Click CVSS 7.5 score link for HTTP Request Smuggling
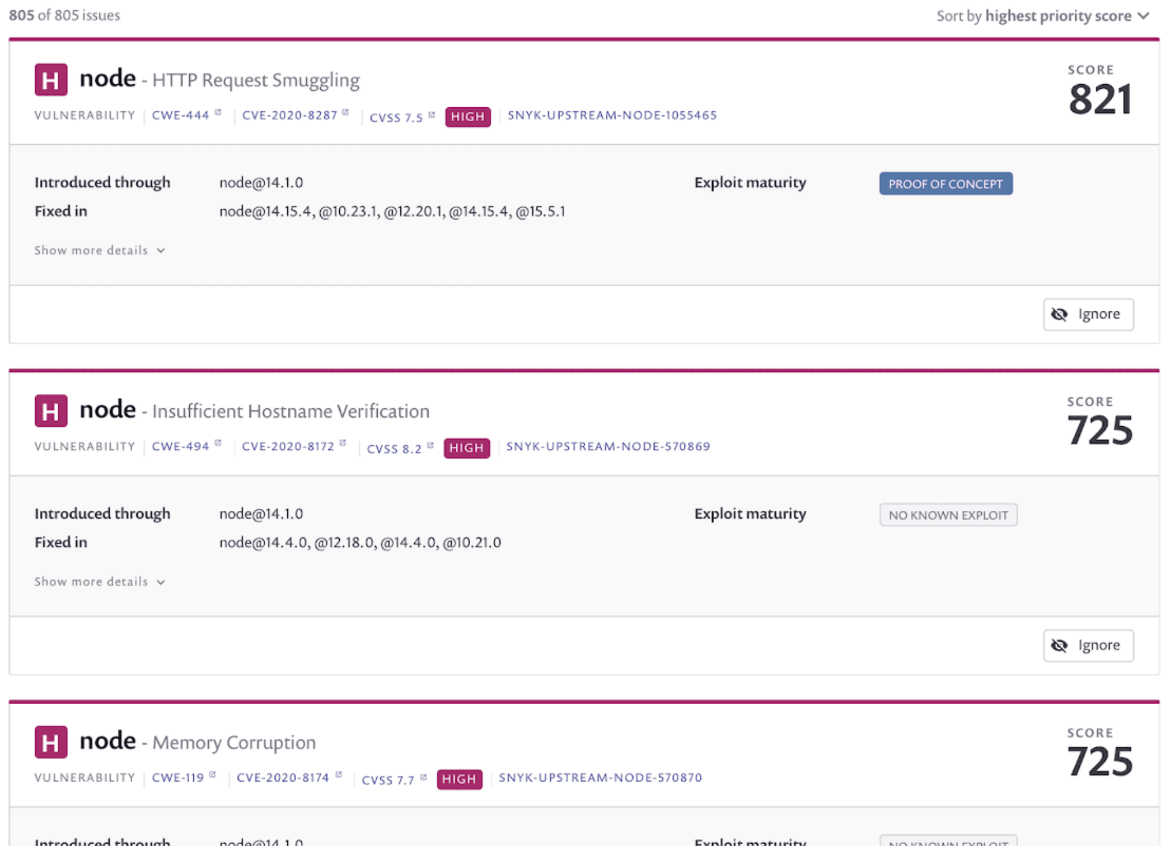Viewport: 1163px width, 850px height. point(398,115)
